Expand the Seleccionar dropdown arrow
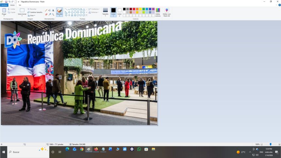This screenshot has height=158, width=281. point(22,16)
